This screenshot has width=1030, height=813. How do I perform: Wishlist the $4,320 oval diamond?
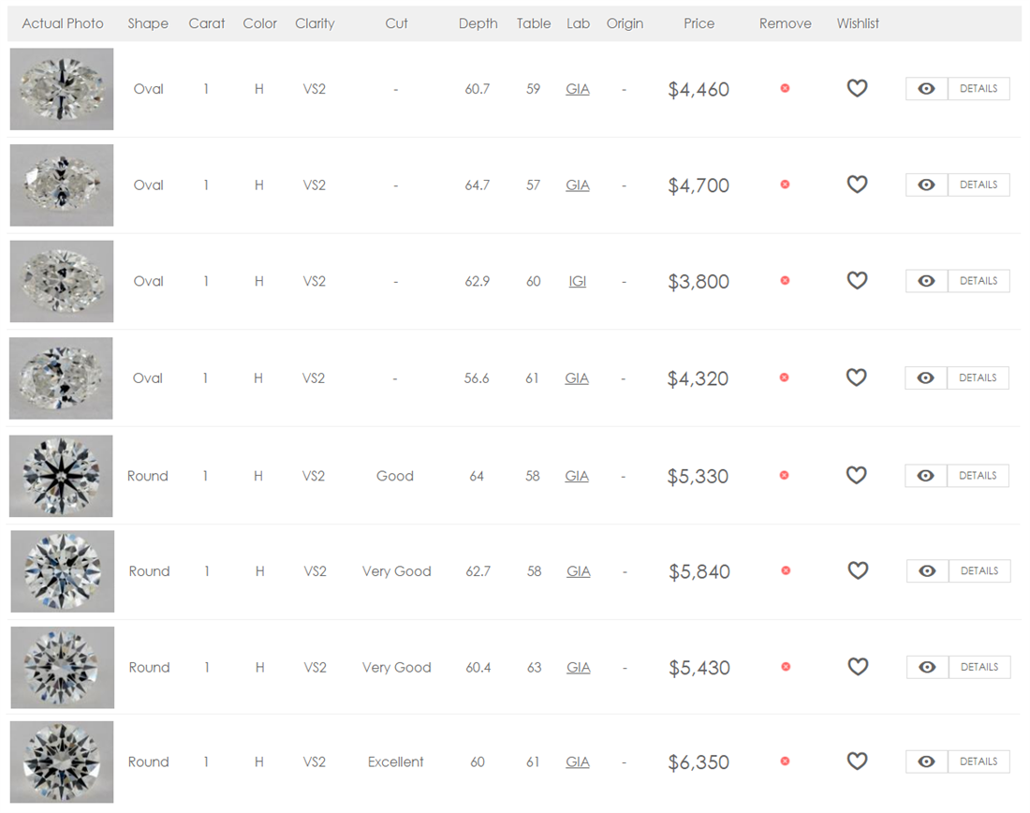[x=856, y=377]
